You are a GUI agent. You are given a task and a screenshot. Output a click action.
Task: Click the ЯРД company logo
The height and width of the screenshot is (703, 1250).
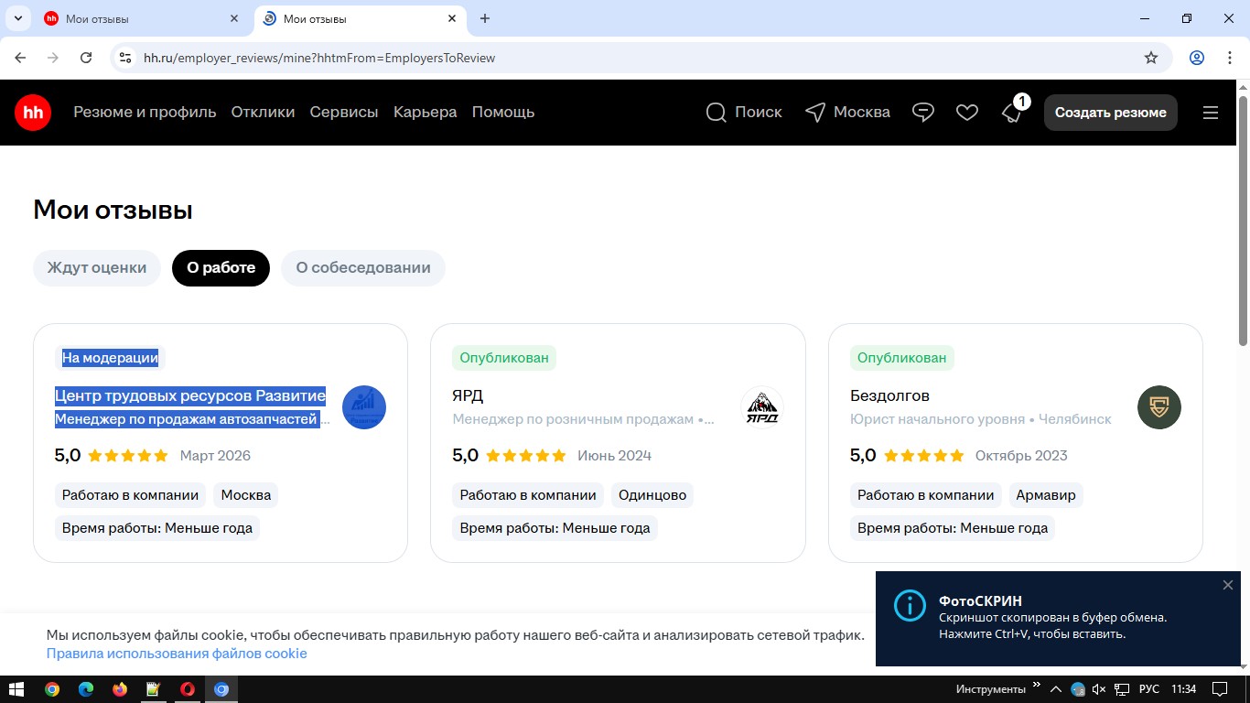pos(761,407)
